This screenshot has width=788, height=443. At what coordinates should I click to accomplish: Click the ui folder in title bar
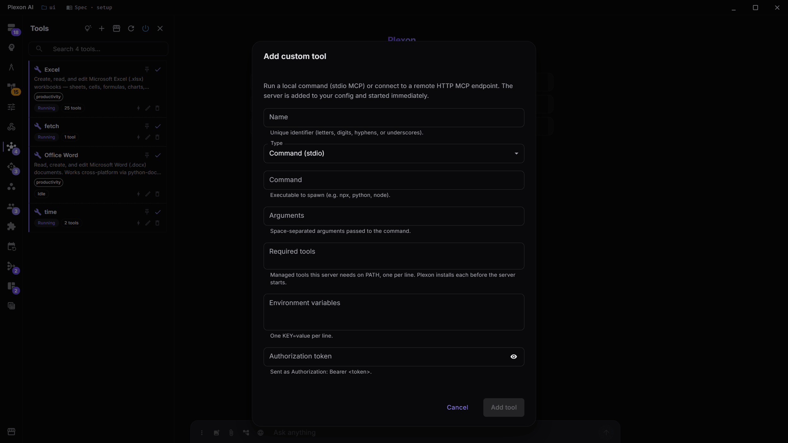point(49,7)
